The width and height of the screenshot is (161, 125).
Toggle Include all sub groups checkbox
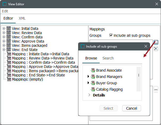pos(111,35)
